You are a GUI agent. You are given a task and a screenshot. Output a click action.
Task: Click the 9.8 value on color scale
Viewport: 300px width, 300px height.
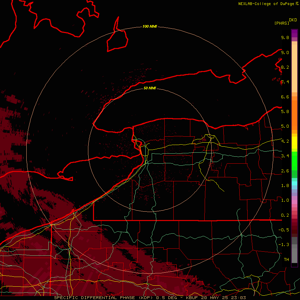285,37
